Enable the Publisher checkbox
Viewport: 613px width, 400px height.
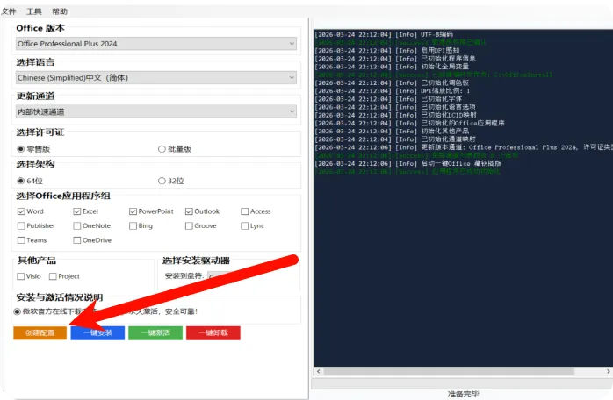[21, 225]
